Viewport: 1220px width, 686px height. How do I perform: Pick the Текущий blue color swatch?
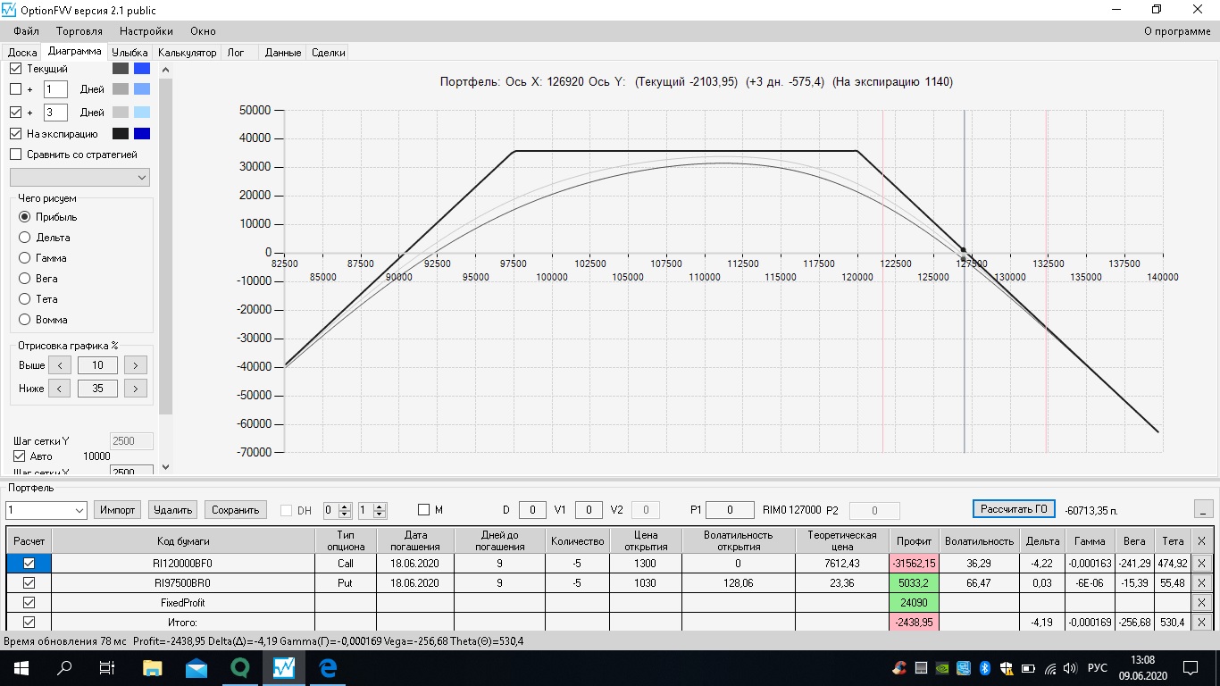142,68
